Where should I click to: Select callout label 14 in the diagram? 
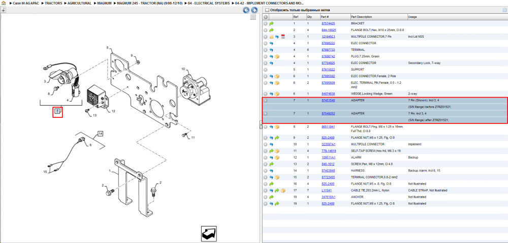[x=101, y=133]
